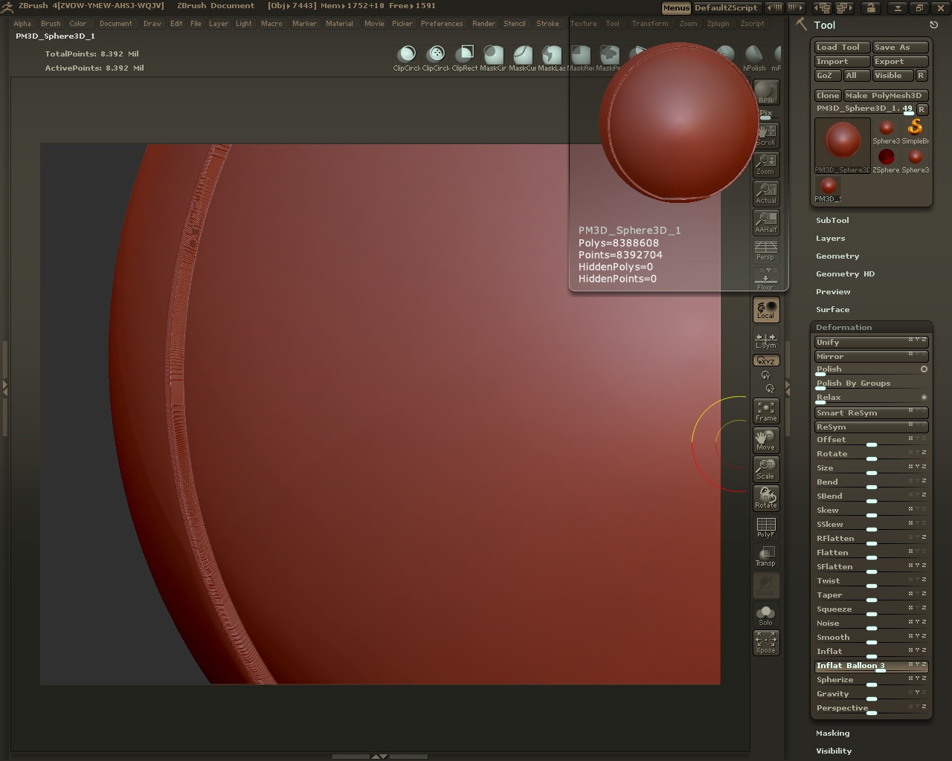Expand the Surface section
952x761 pixels.
point(832,309)
